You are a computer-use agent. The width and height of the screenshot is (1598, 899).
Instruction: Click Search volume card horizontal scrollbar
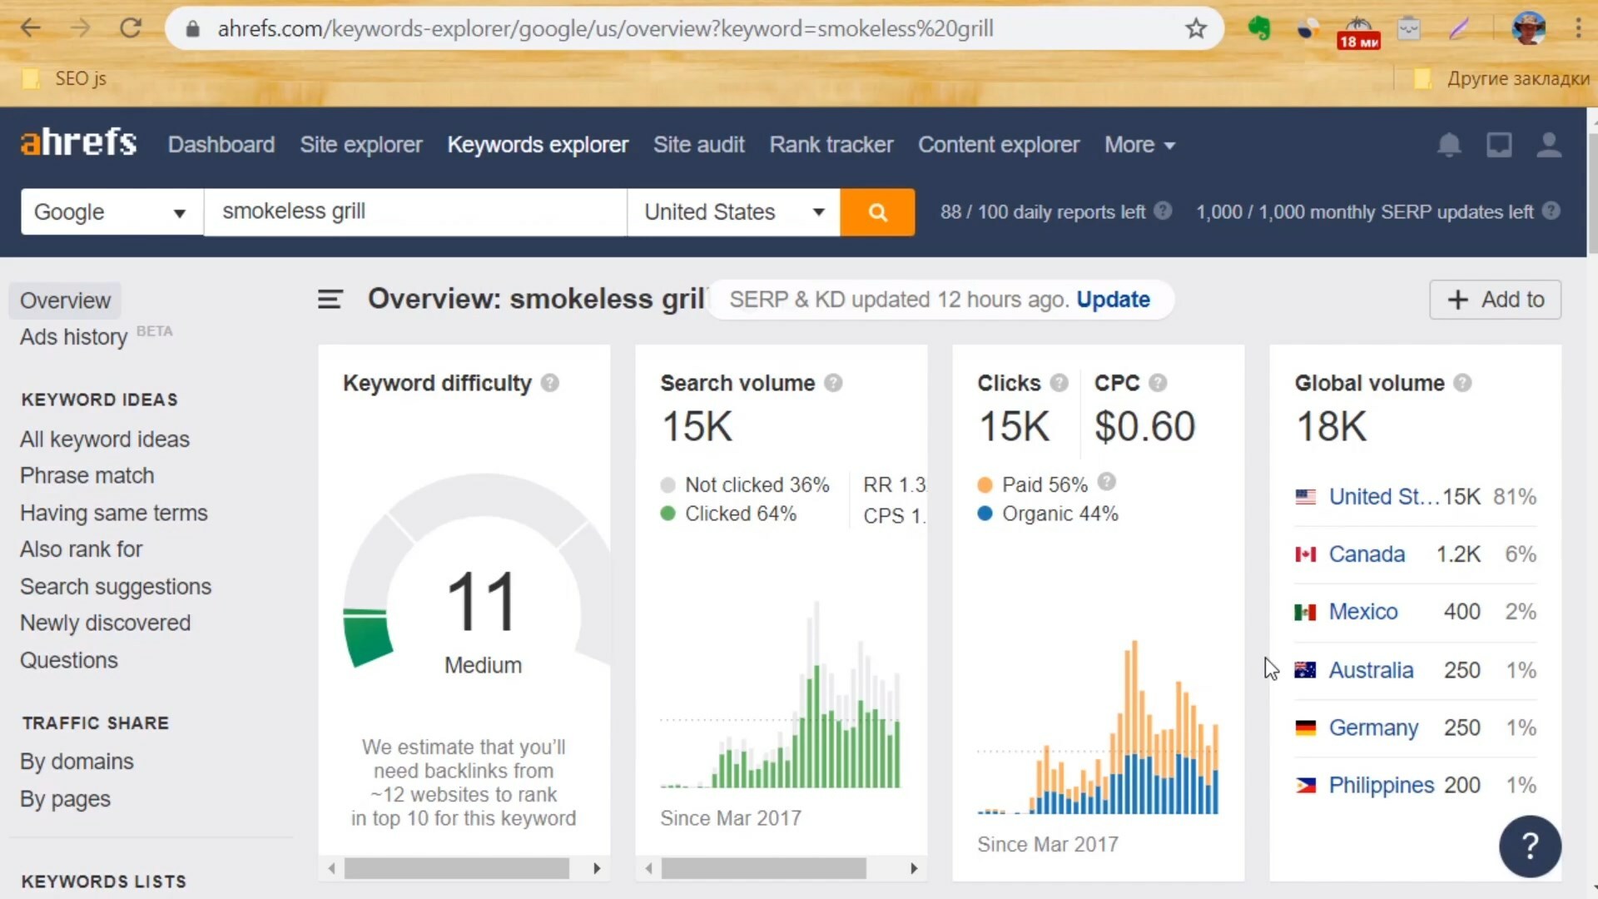coord(763,868)
